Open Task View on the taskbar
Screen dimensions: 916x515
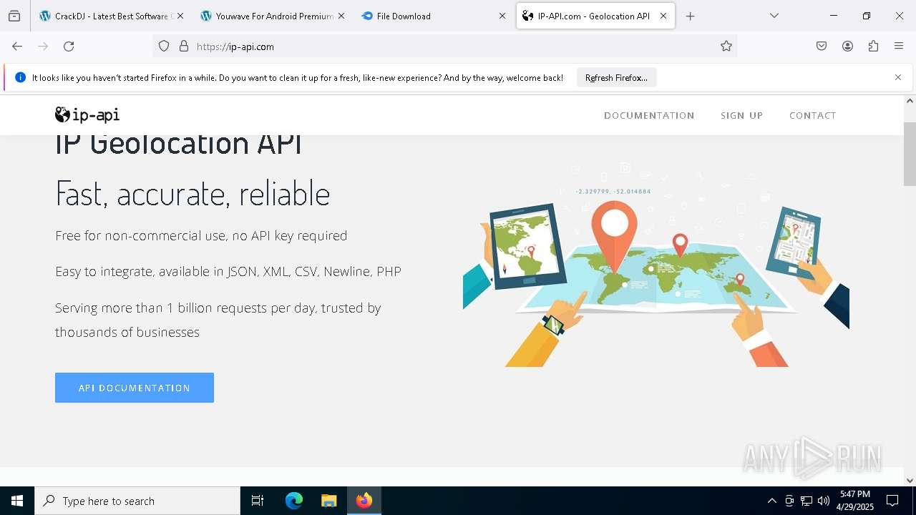(x=258, y=501)
